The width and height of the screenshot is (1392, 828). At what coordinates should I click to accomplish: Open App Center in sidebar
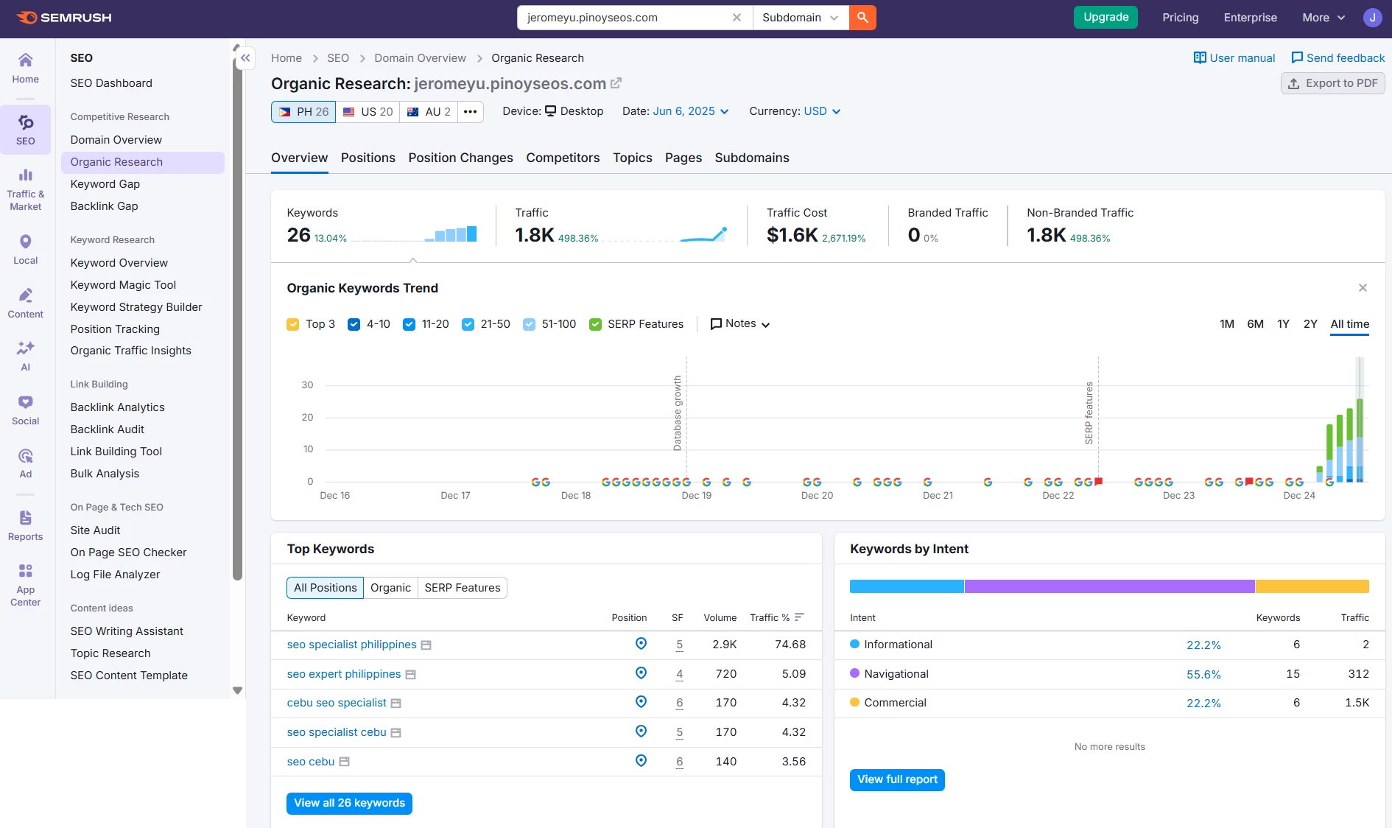(25, 585)
